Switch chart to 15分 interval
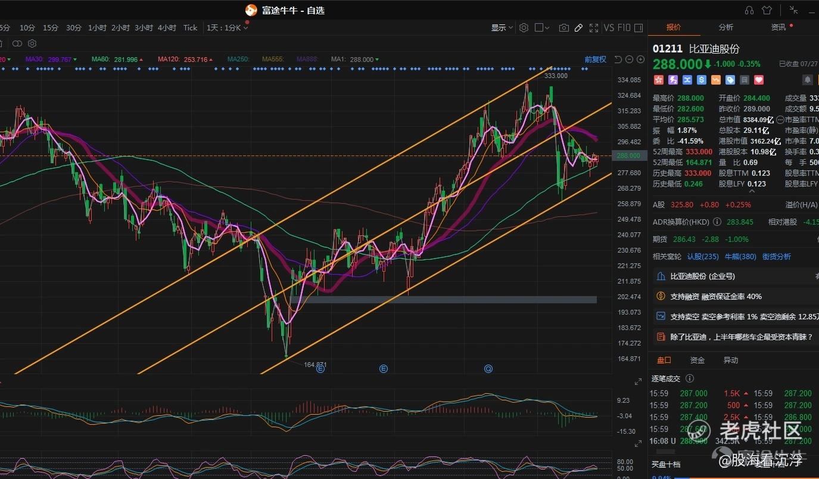Image resolution: width=819 pixels, height=479 pixels. click(x=51, y=27)
